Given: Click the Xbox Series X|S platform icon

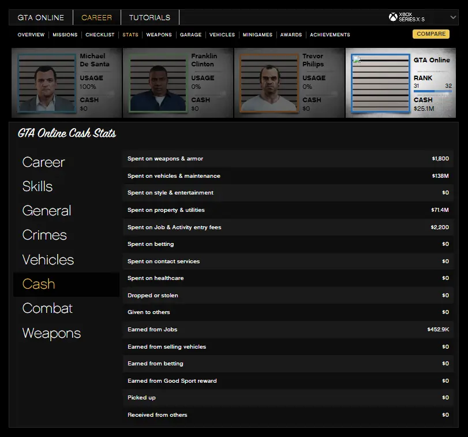Looking at the screenshot, I should click(393, 17).
